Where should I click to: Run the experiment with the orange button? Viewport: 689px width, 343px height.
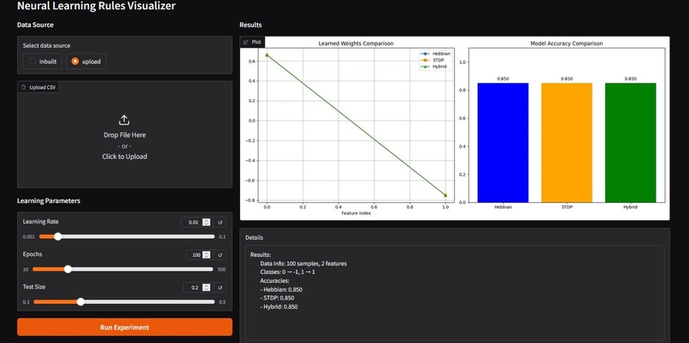[125, 327]
